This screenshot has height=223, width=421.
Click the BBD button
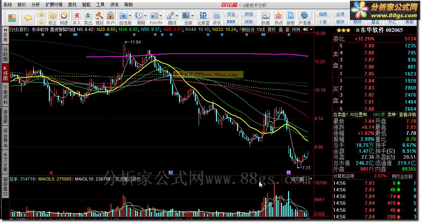pos(231,22)
